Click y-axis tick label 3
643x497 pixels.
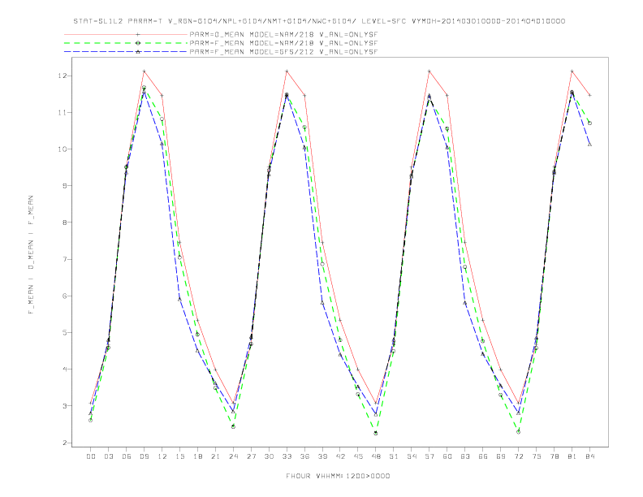tap(65, 406)
